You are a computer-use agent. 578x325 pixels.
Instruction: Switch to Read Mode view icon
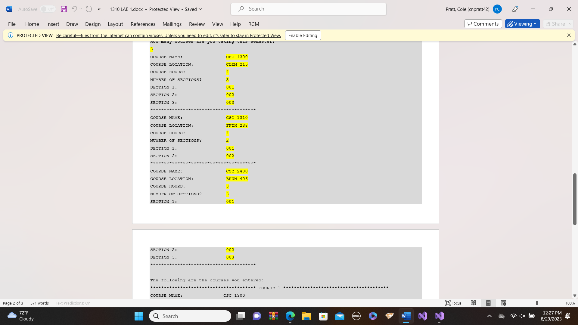point(473,303)
